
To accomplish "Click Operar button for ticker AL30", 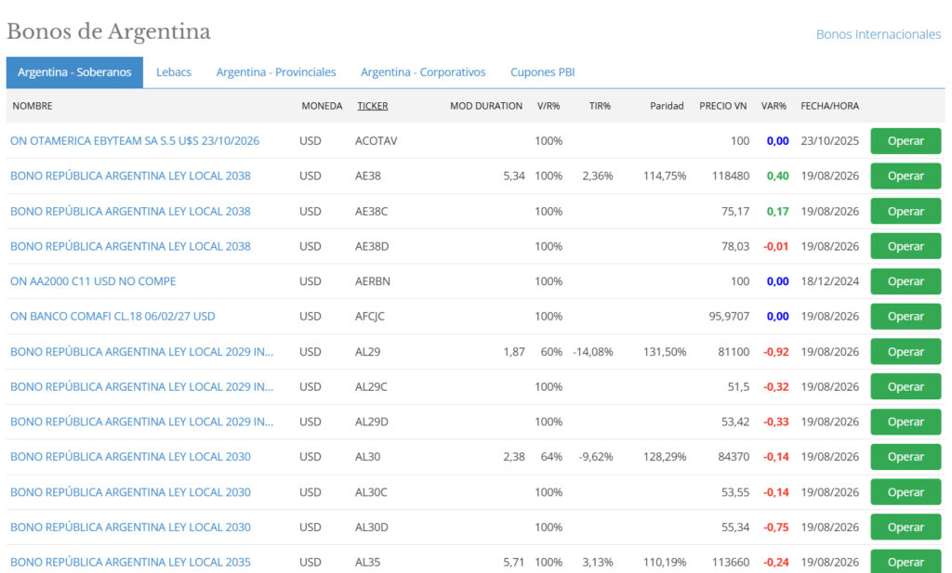I will coord(906,457).
